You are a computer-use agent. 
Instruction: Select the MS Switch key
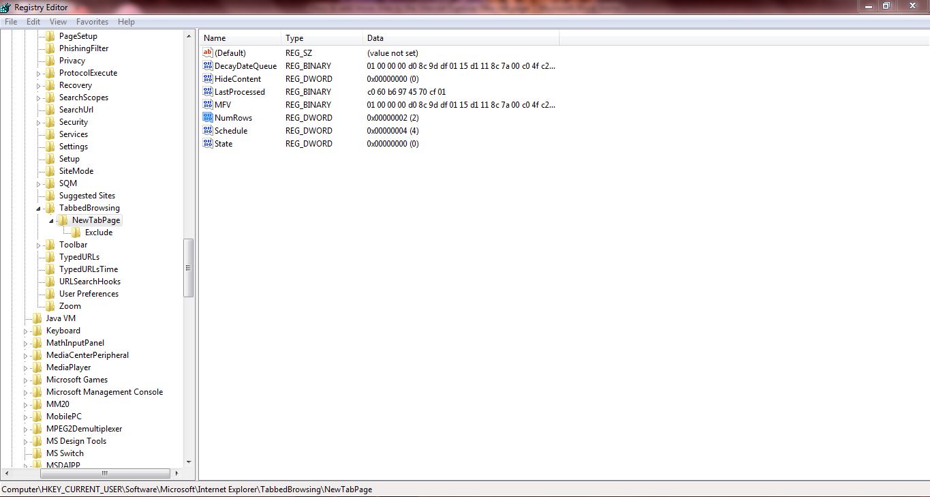(65, 453)
